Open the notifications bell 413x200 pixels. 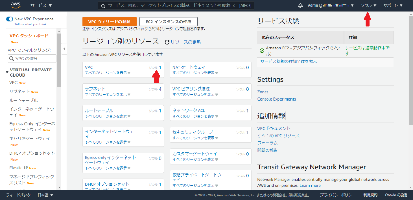coord(300,5)
